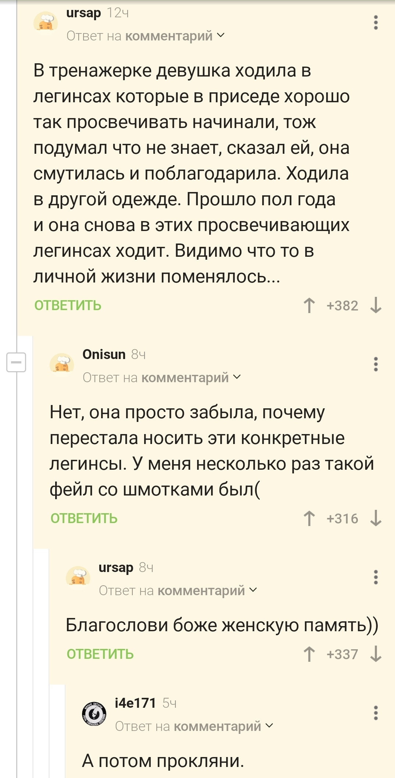Upvote ursap's reply rated +337
The width and height of the screenshot is (395, 778).
click(309, 654)
